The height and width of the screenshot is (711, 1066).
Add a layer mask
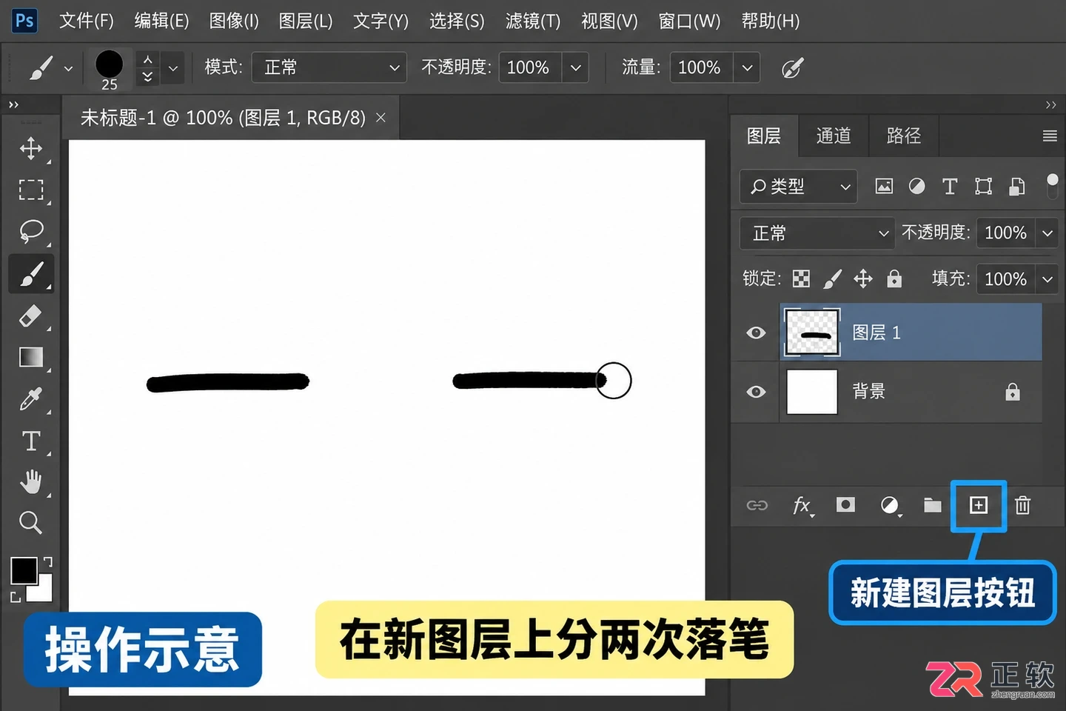[845, 505]
